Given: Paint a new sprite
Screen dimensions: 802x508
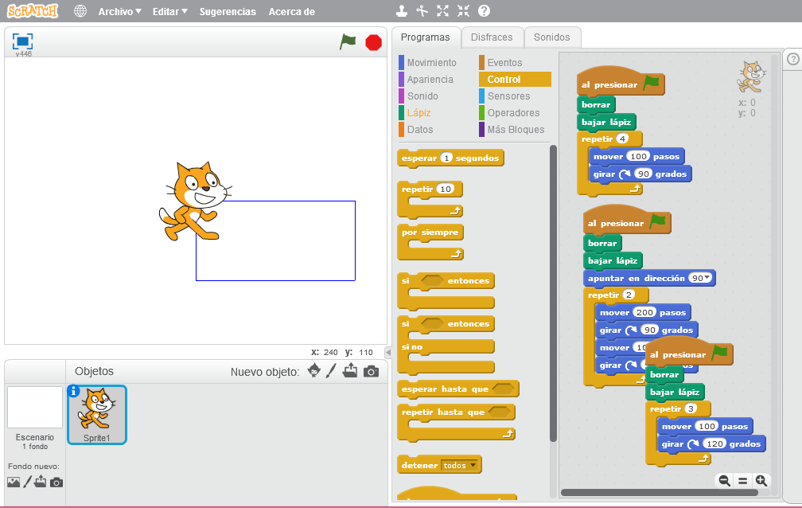Looking at the screenshot, I should click(332, 371).
